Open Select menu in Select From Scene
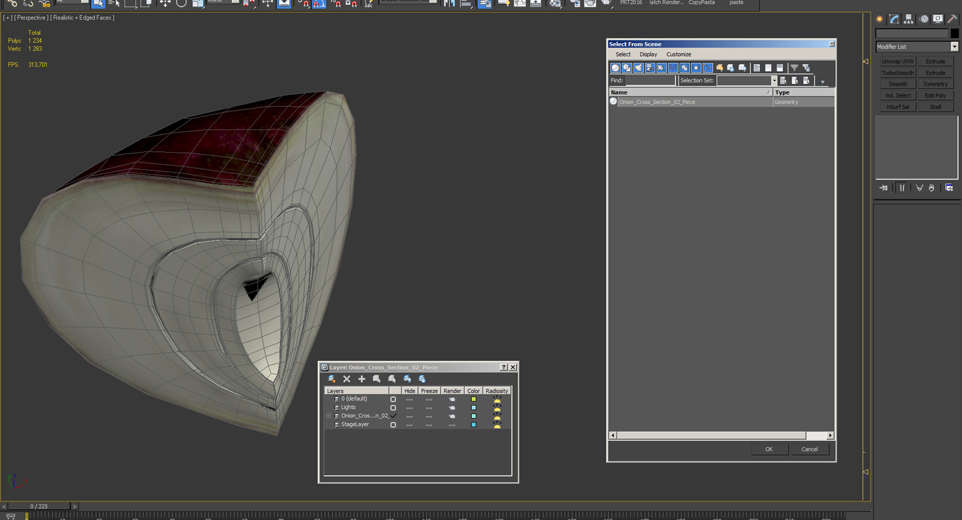The height and width of the screenshot is (520, 962). click(x=623, y=55)
